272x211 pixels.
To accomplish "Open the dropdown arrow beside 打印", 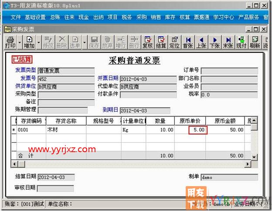I will pyautogui.click(x=20, y=42).
